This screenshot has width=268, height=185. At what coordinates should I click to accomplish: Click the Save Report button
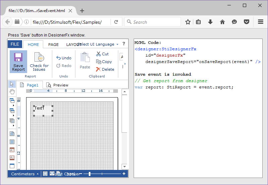(x=18, y=62)
